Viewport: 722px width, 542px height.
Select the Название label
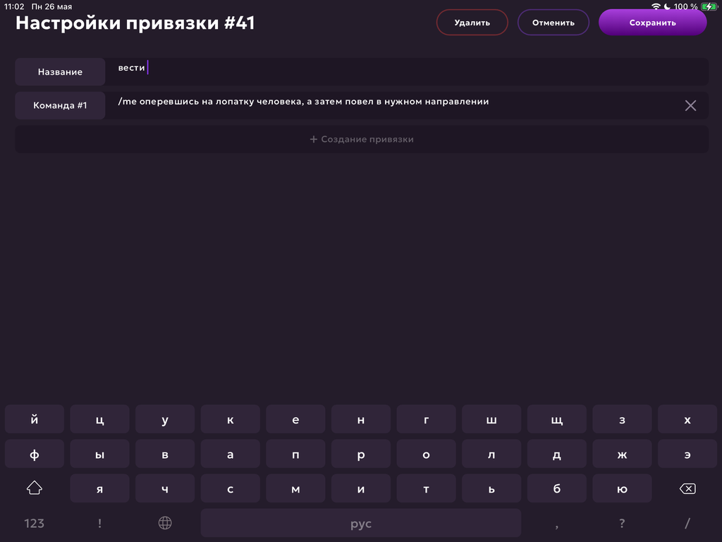pyautogui.click(x=61, y=72)
